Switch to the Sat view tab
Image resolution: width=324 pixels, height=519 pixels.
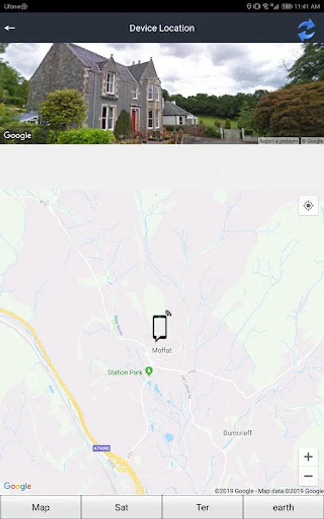point(121,507)
